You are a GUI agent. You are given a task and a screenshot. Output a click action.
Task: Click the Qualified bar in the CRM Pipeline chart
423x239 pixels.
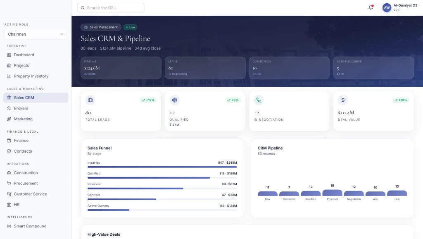(x=311, y=193)
